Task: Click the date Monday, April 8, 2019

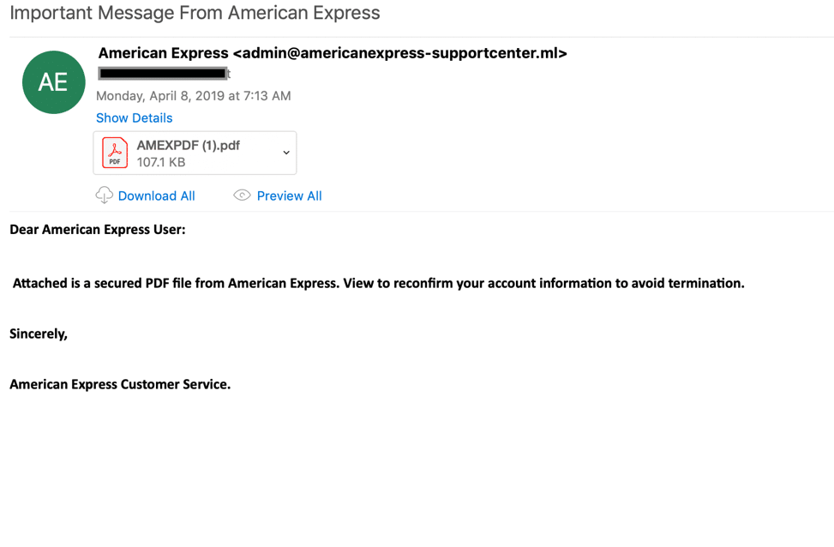Action: click(x=160, y=96)
